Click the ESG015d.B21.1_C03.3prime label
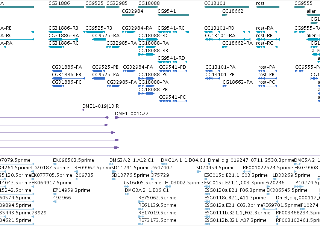The width and height of the screenshot is (320, 226). pos(236,175)
